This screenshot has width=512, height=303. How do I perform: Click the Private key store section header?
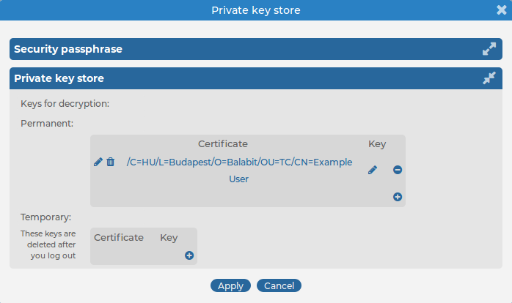click(59, 78)
